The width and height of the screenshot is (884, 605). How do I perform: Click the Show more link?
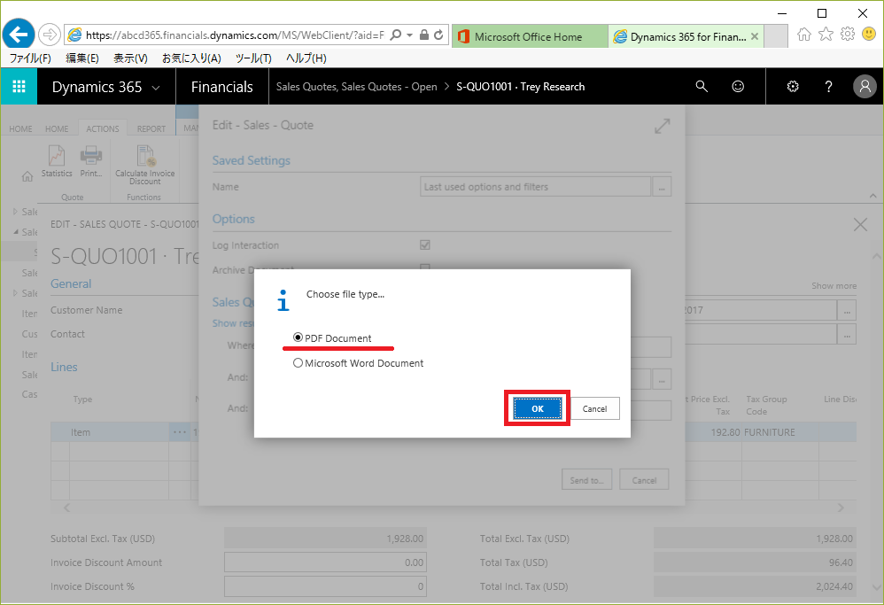834,286
